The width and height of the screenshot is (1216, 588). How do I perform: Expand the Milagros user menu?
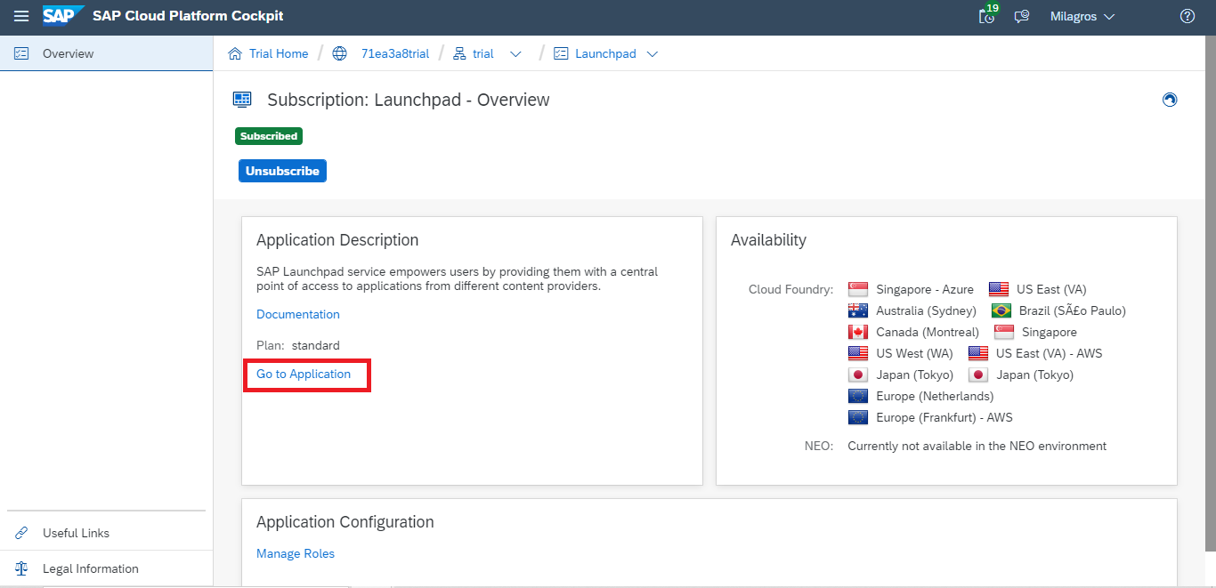[x=1082, y=17]
